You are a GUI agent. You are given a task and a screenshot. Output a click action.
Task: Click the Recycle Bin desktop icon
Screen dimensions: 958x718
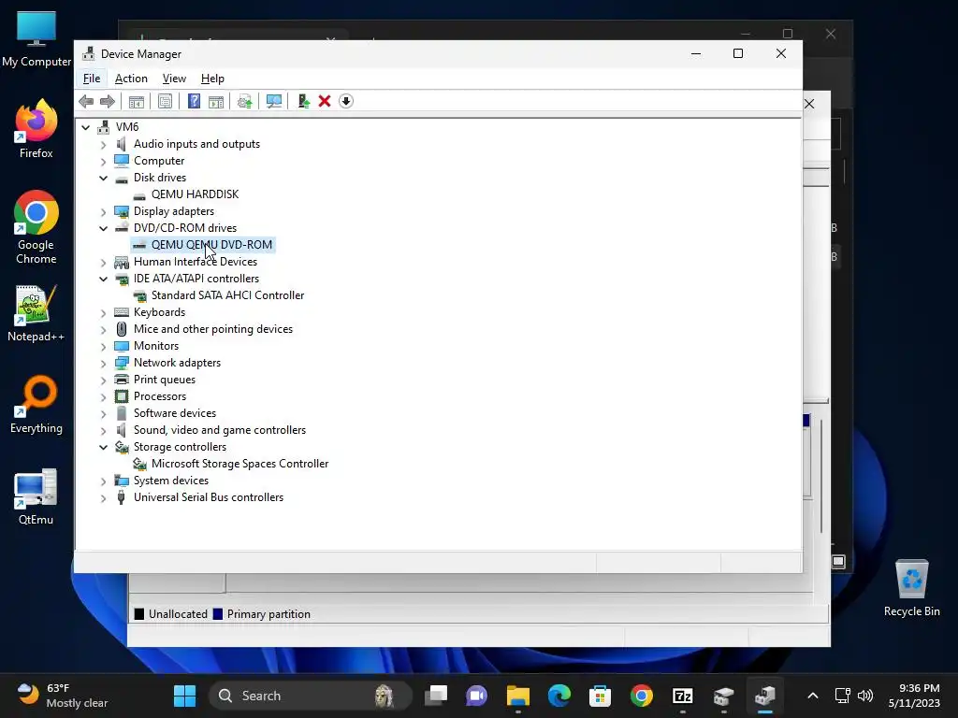pyautogui.click(x=911, y=588)
